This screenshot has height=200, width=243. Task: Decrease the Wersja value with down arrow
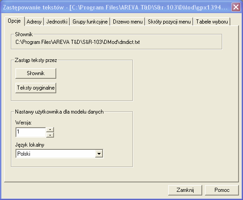tap(50, 135)
